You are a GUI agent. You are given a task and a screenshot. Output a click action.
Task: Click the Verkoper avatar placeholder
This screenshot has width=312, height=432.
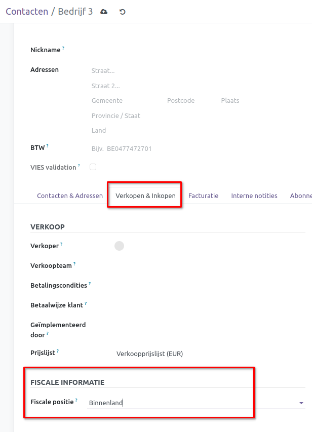[119, 246]
